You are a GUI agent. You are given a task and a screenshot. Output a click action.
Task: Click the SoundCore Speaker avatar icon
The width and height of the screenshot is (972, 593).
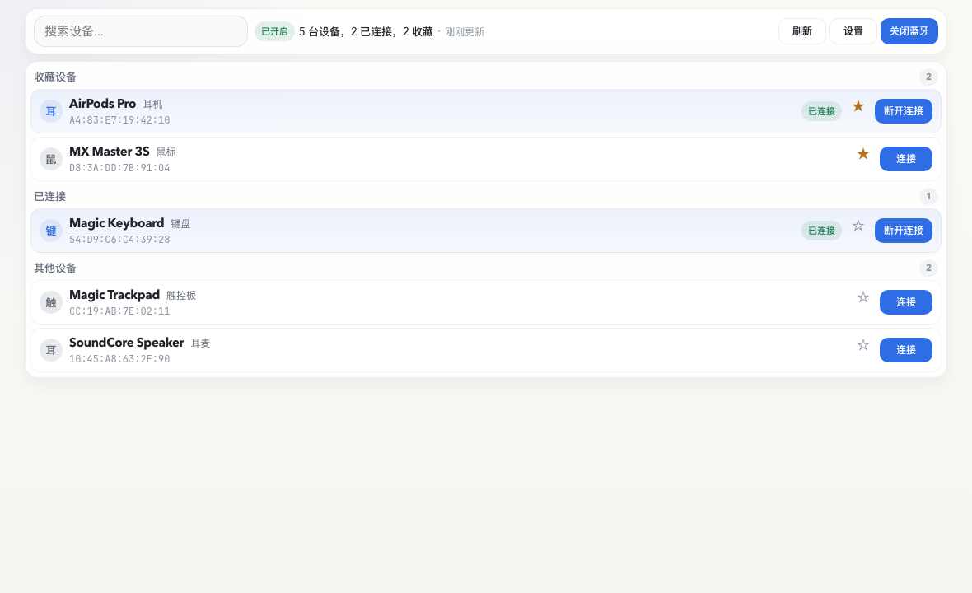coord(51,350)
